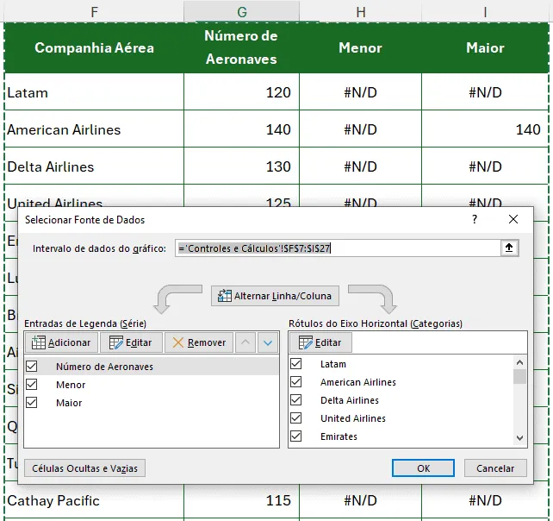
Task: Uncheck the Latam category checkbox
Action: pos(296,364)
